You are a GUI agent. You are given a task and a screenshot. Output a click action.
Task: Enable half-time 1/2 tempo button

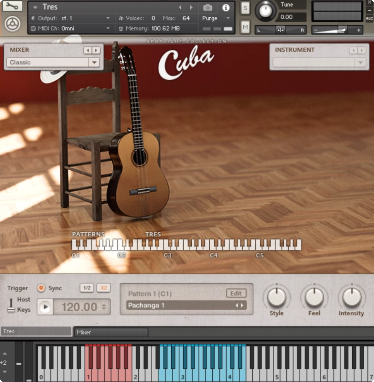[87, 288]
